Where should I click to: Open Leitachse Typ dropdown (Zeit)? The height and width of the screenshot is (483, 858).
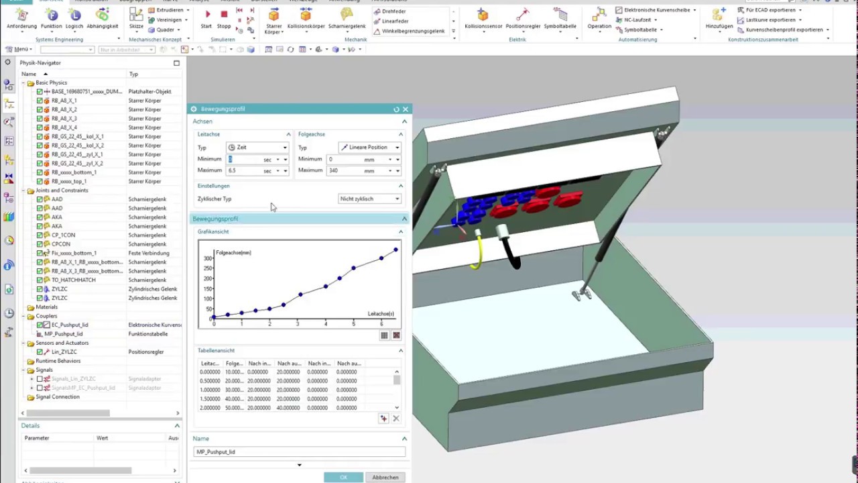(257, 148)
